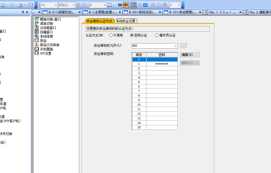
Task: Toggle the OFF state display button
Action: pyautogui.click(x=126, y=5)
